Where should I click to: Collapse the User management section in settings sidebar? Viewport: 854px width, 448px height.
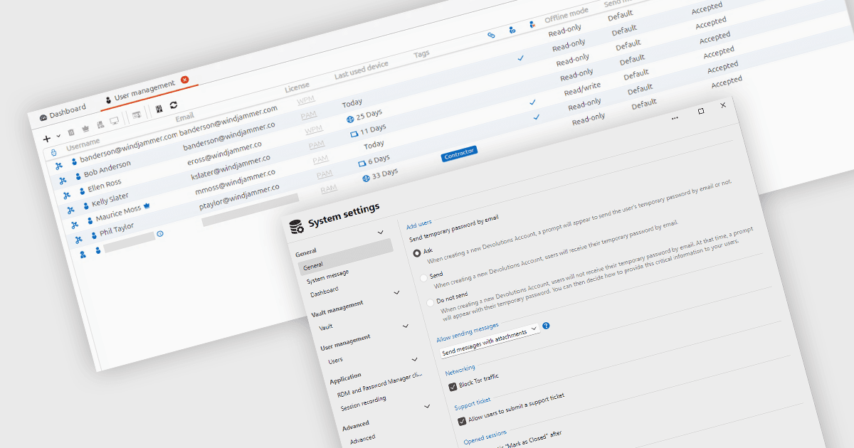coord(406,326)
